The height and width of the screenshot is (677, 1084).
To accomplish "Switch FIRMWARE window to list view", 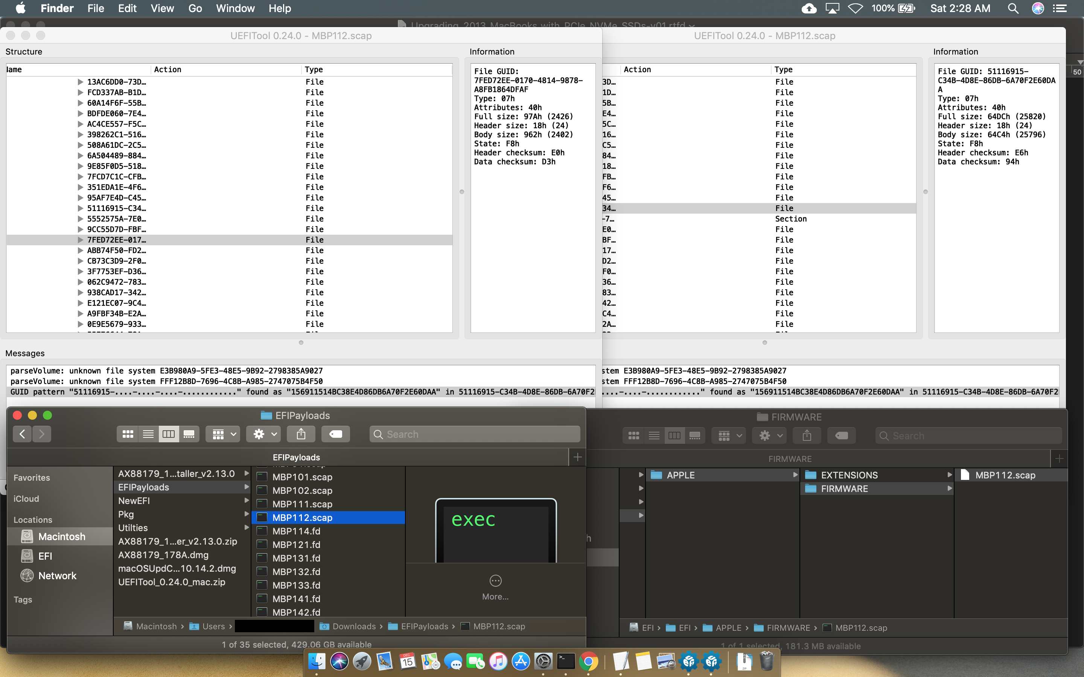I will 654,436.
